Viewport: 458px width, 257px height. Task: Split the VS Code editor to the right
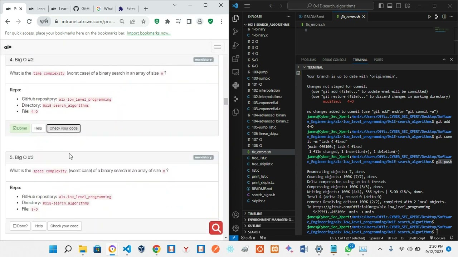pos(444,17)
